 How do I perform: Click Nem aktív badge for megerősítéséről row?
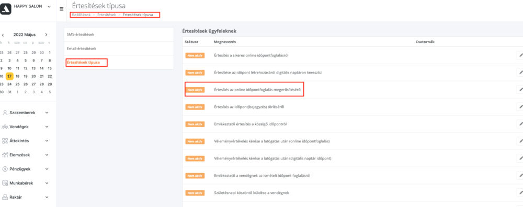(x=195, y=90)
